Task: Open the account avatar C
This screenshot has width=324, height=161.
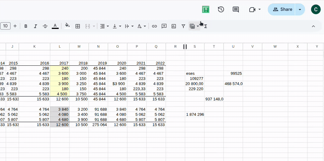Action: [x=316, y=9]
